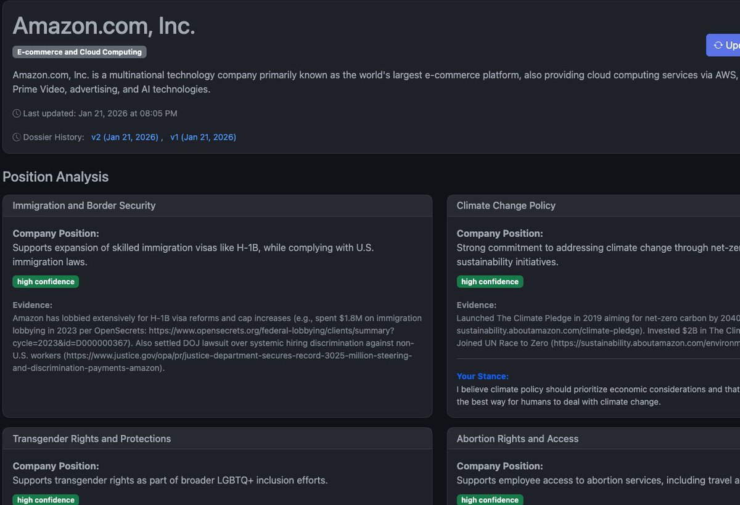Select the Abortion Rights and Access card header
The width and height of the screenshot is (740, 505).
click(593, 438)
